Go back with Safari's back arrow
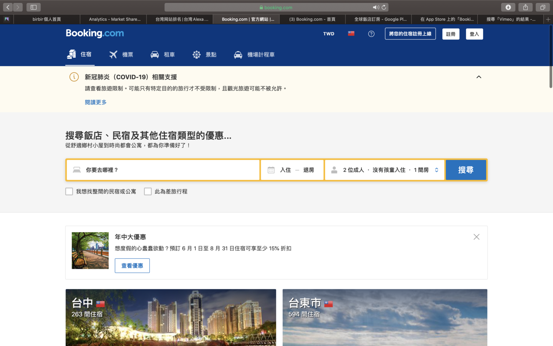Viewport: 553px width, 346px height. [x=8, y=7]
